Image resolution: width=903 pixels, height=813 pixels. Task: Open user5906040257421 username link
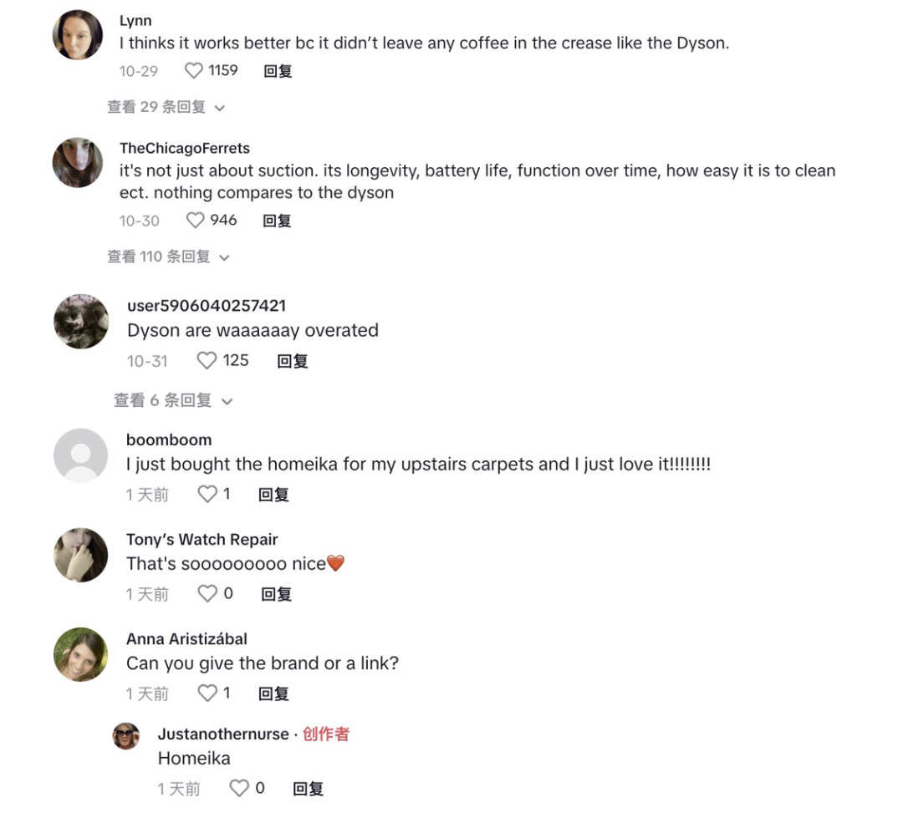(207, 306)
